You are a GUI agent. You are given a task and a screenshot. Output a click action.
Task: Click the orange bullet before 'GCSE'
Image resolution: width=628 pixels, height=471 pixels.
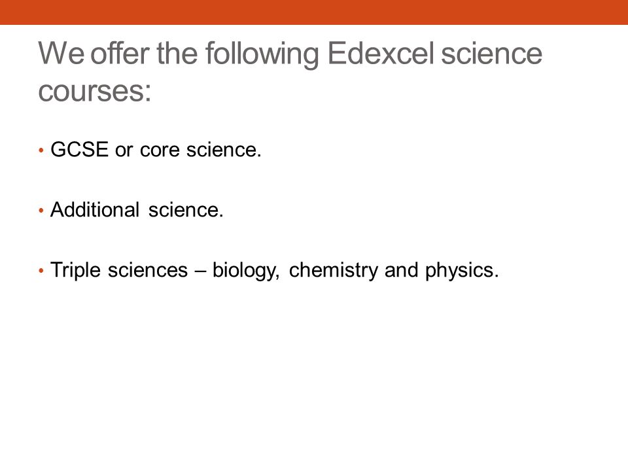(41, 150)
